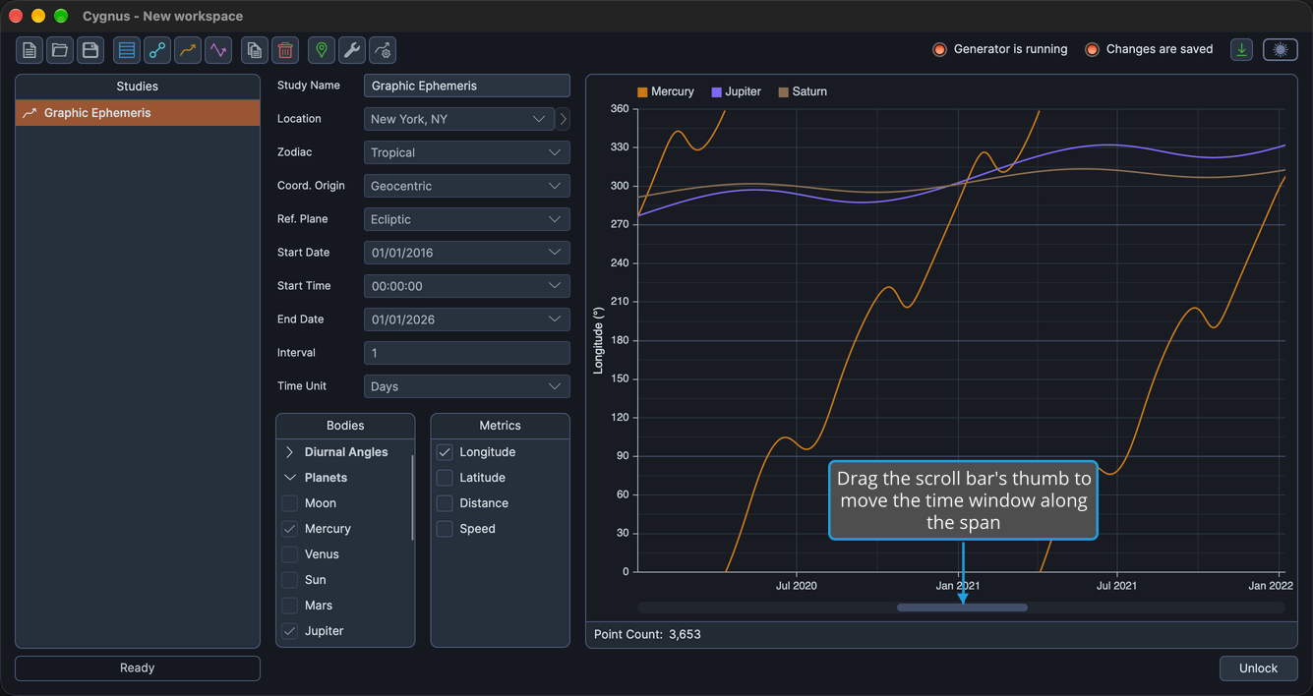
Task: Click the Interval input field
Action: 467,353
